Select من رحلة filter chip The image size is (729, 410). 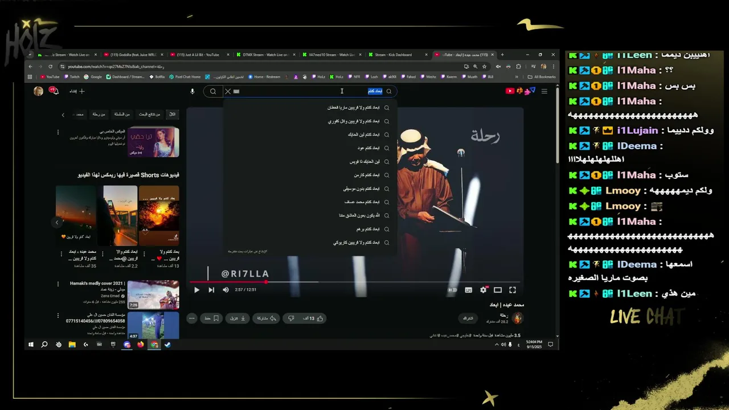point(99,114)
